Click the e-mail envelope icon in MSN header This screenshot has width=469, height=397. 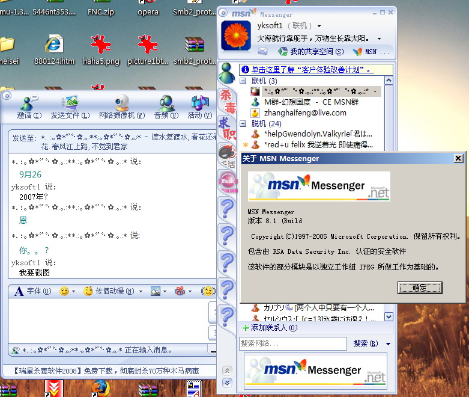click(262, 51)
